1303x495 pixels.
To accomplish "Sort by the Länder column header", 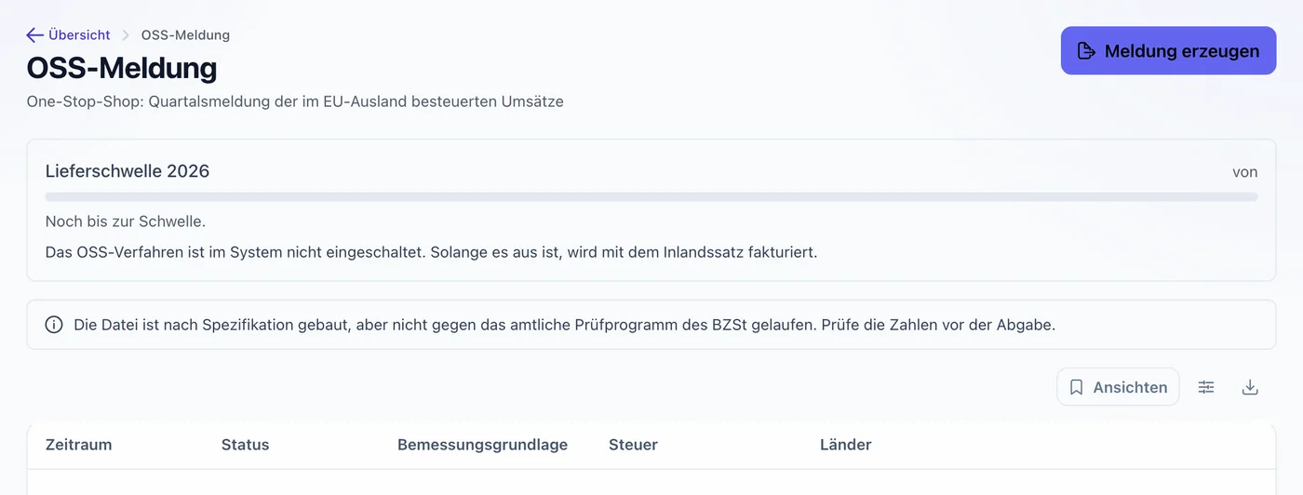I will coord(846,445).
